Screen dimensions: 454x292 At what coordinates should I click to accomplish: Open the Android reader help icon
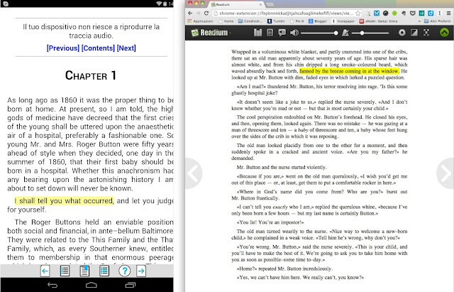[125, 271]
